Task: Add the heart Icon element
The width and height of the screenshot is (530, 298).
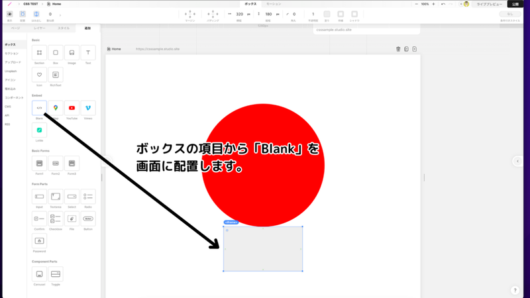Action: point(39,75)
